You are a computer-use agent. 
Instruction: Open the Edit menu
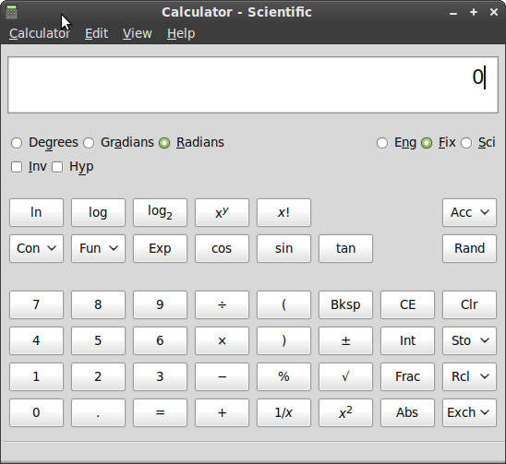(96, 33)
